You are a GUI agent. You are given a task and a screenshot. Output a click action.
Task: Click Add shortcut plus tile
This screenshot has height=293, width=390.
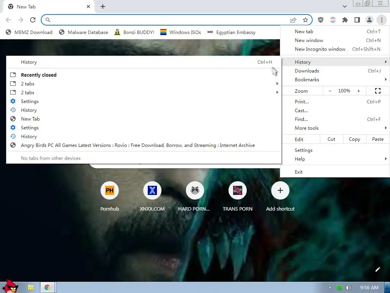[280, 191]
